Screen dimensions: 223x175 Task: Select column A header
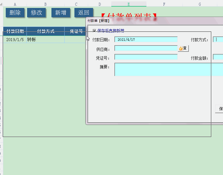click(x=15, y=4)
